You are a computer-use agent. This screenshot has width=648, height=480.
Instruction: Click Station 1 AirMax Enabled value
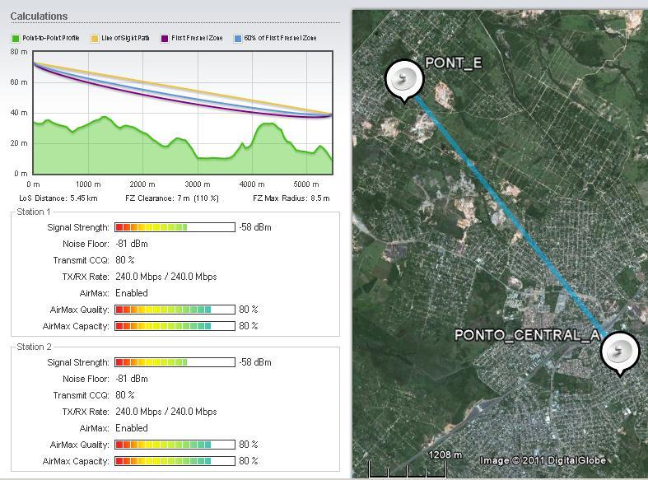132,293
